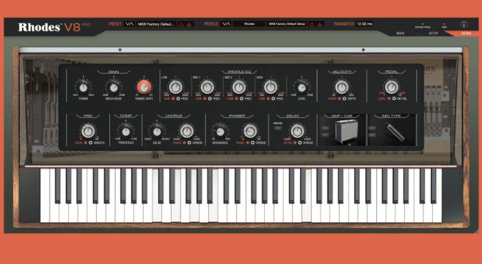
Task: Select SMOOTH radio in the Pan section
Action: click(91, 143)
